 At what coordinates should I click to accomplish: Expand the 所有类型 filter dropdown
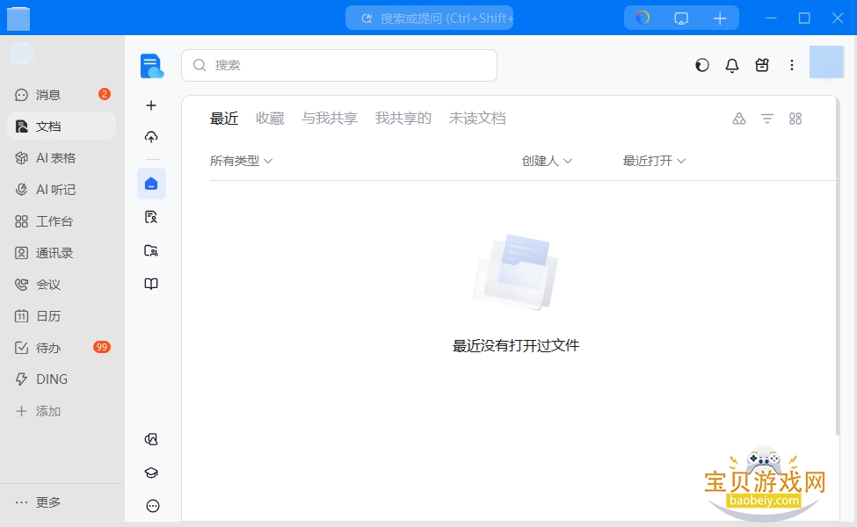(x=241, y=161)
